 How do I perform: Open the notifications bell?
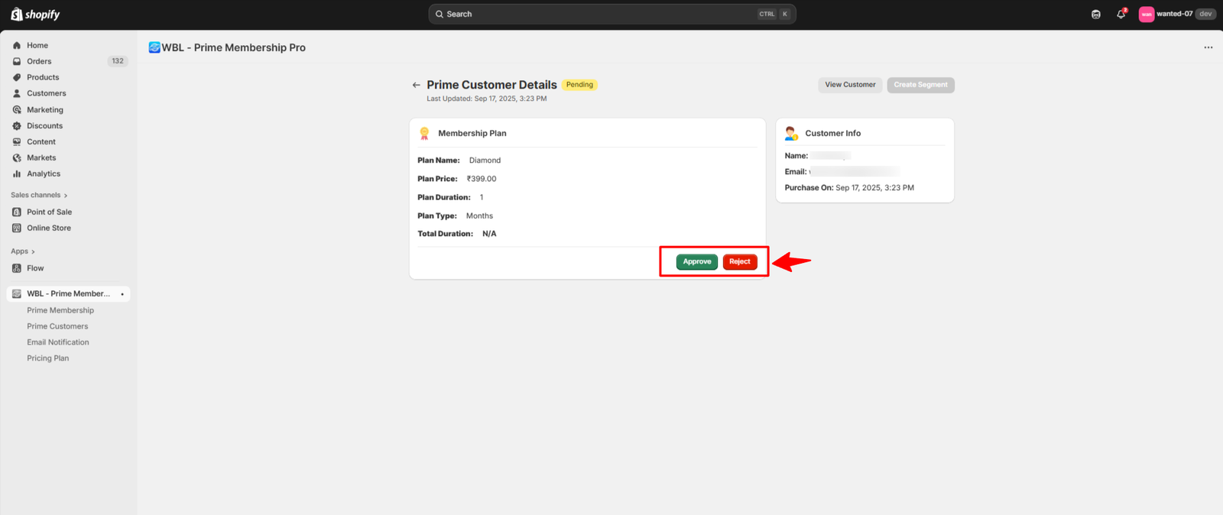pos(1121,15)
